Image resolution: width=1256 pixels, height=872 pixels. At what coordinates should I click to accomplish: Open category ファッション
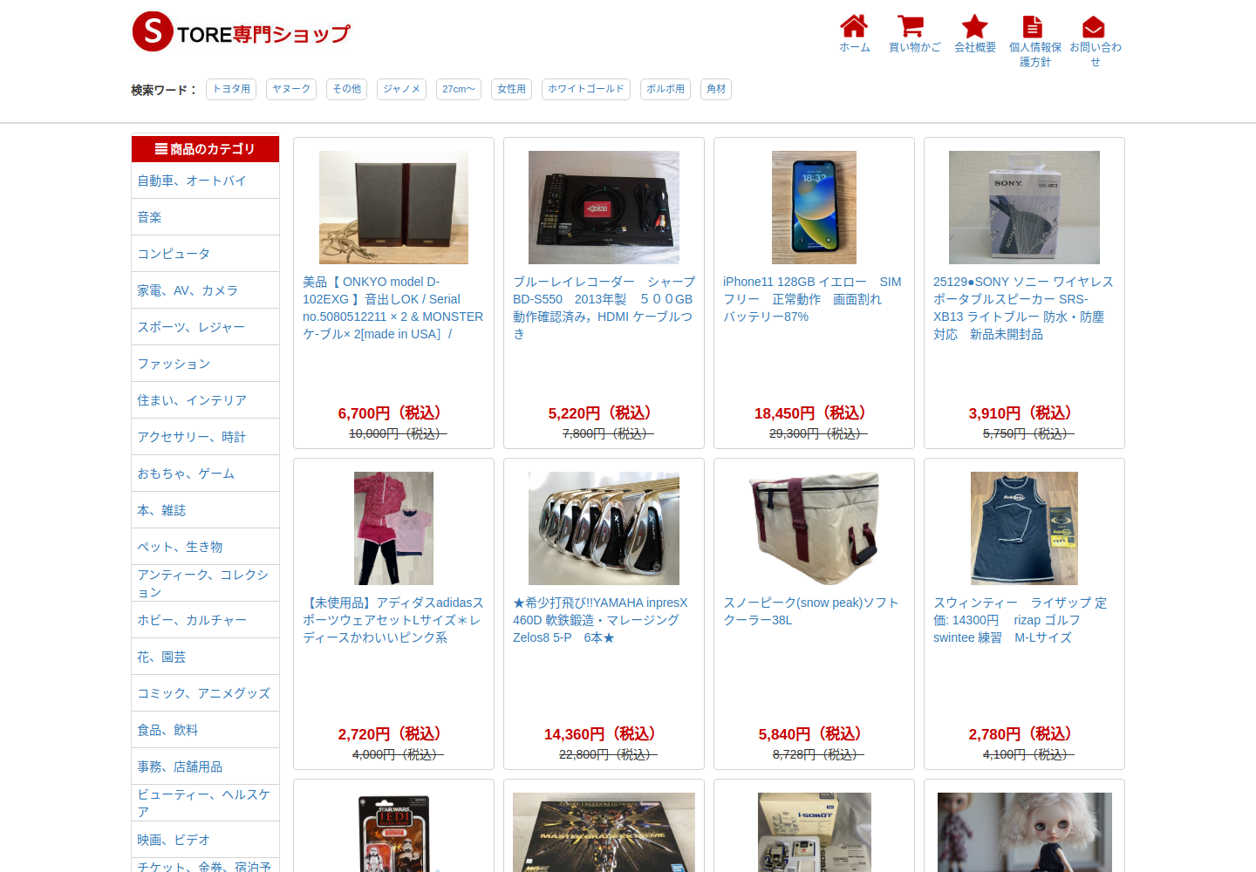[205, 364]
